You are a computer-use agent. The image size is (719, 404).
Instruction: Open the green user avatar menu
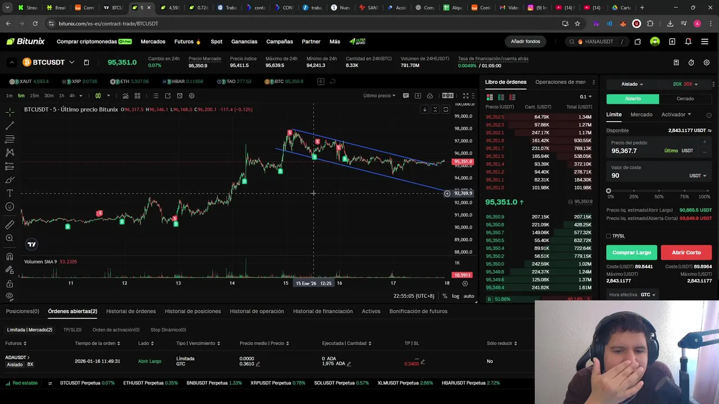655,42
